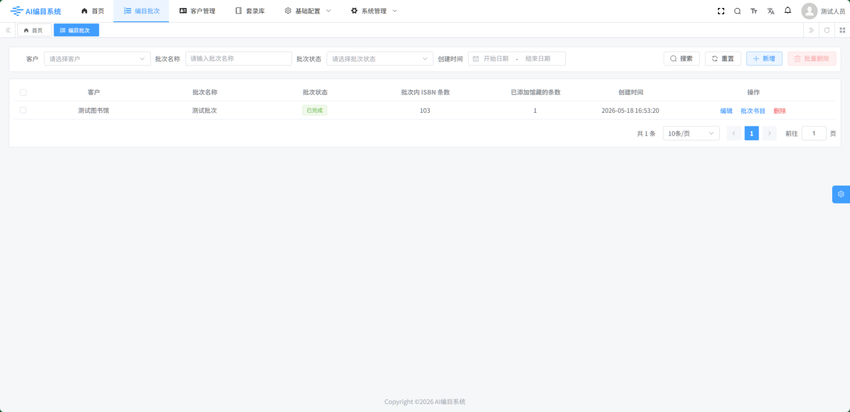Open the language translation icon
850x412 pixels.
pyautogui.click(x=771, y=11)
